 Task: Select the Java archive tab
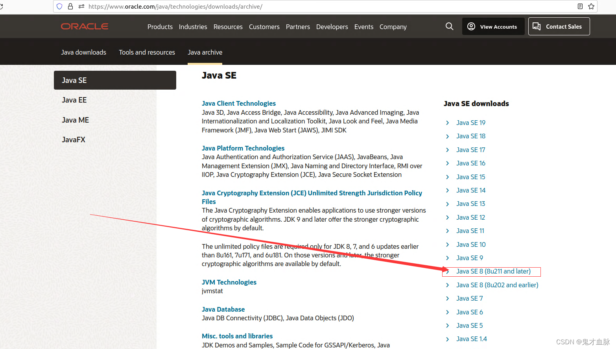pyautogui.click(x=205, y=52)
